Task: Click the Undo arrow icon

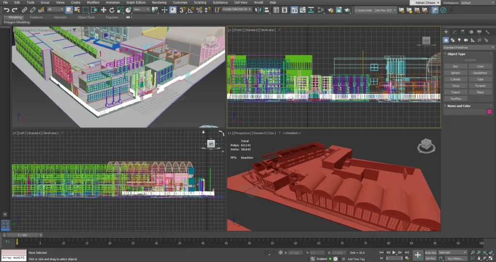Action: pyautogui.click(x=7, y=10)
